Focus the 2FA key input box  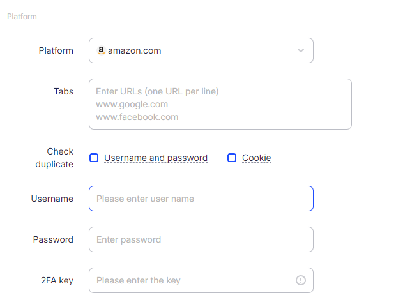(x=192, y=280)
